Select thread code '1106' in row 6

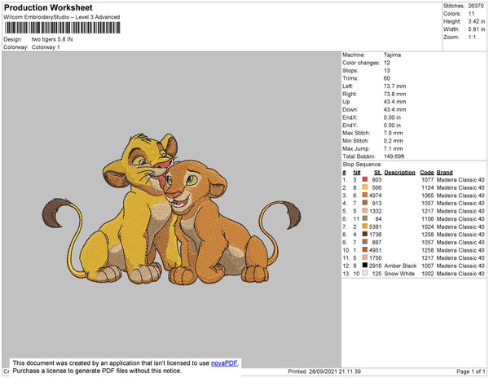(x=428, y=219)
